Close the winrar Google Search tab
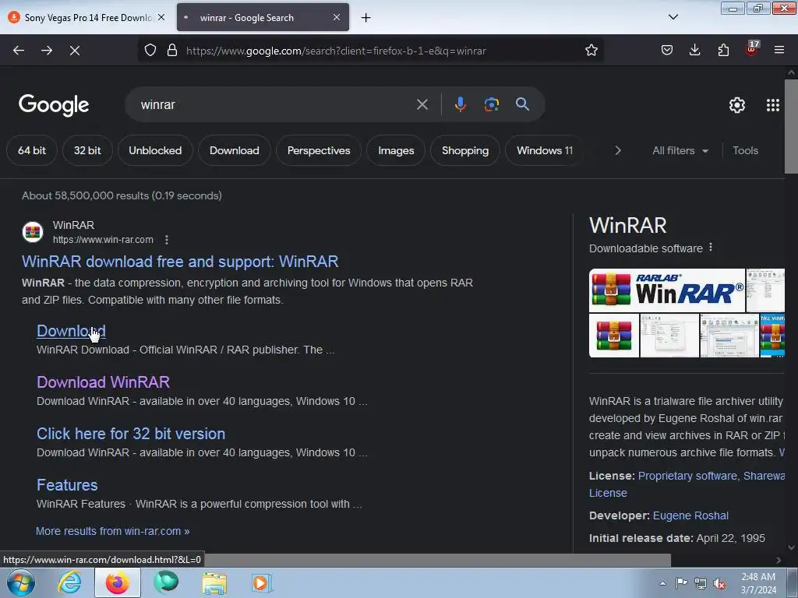The height and width of the screenshot is (598, 798). [337, 17]
